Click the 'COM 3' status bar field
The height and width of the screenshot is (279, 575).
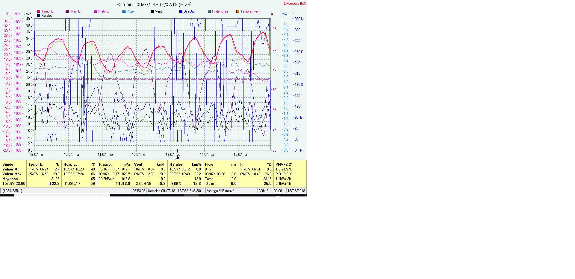(264, 191)
